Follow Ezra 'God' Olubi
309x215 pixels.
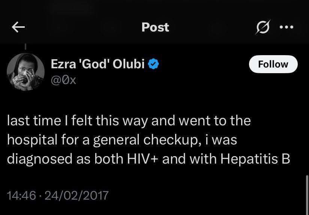pyautogui.click(x=273, y=64)
